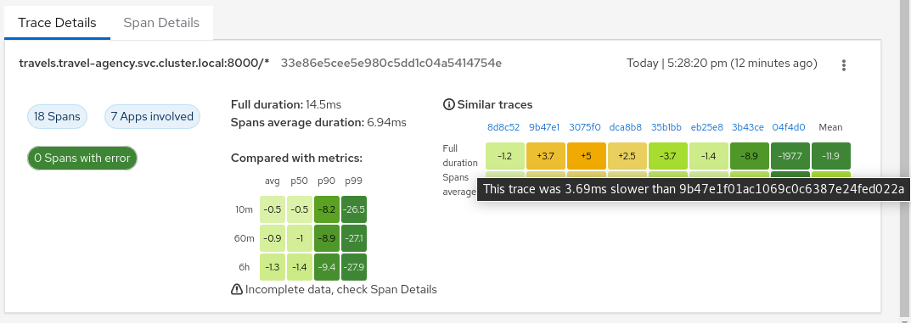911x323 pixels.
Task: Click the 60m p99 -27.1 metric cell
Action: pos(354,238)
